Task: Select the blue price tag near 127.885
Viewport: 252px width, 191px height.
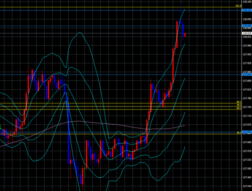Action: click(x=247, y=75)
